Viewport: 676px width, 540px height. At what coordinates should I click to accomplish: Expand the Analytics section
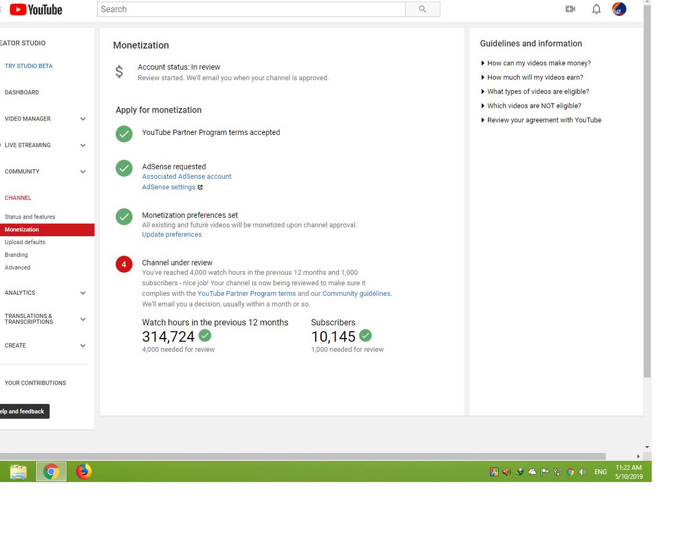tap(83, 293)
